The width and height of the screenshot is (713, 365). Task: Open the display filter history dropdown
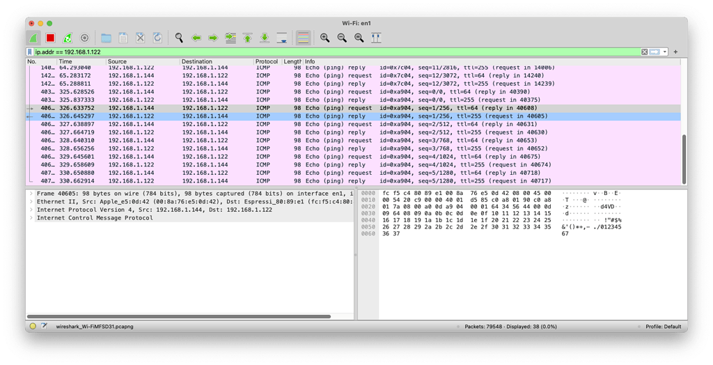(x=666, y=52)
